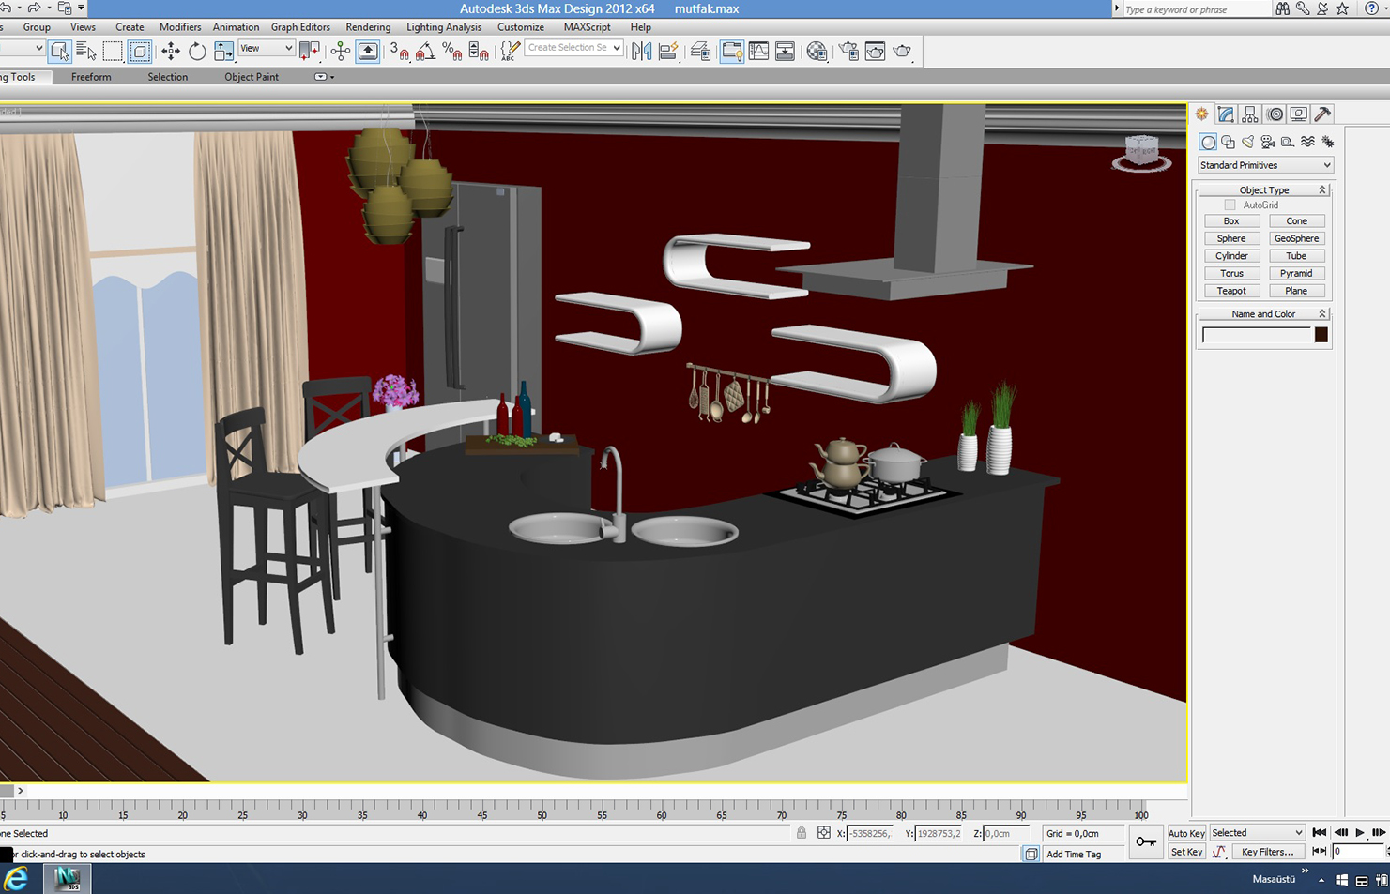This screenshot has width=1390, height=894.
Task: Click Use Pivot Point Center icon
Action: tap(309, 51)
